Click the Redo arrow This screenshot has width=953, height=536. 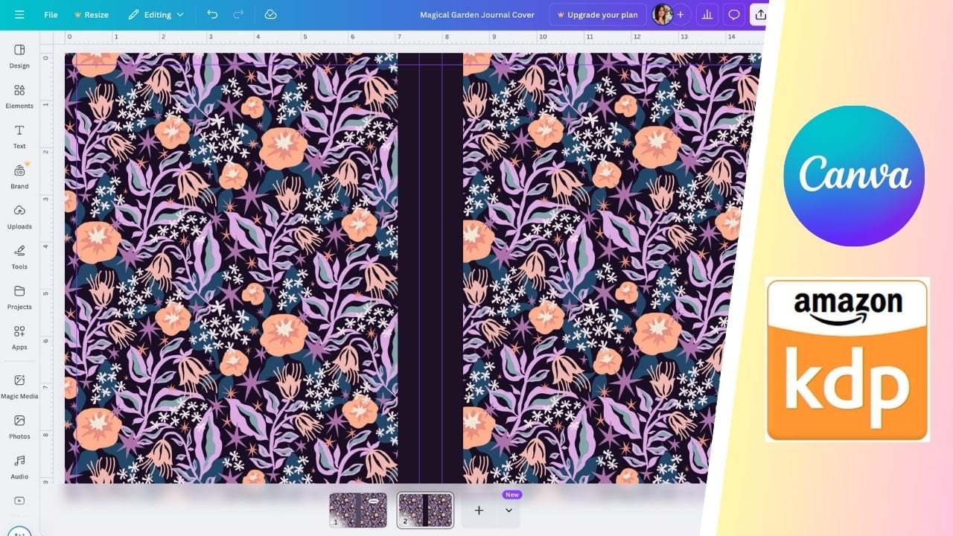click(x=238, y=15)
